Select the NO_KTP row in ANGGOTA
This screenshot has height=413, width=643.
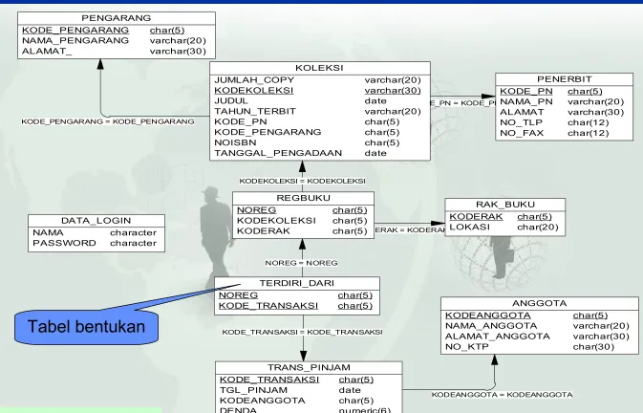point(539,347)
